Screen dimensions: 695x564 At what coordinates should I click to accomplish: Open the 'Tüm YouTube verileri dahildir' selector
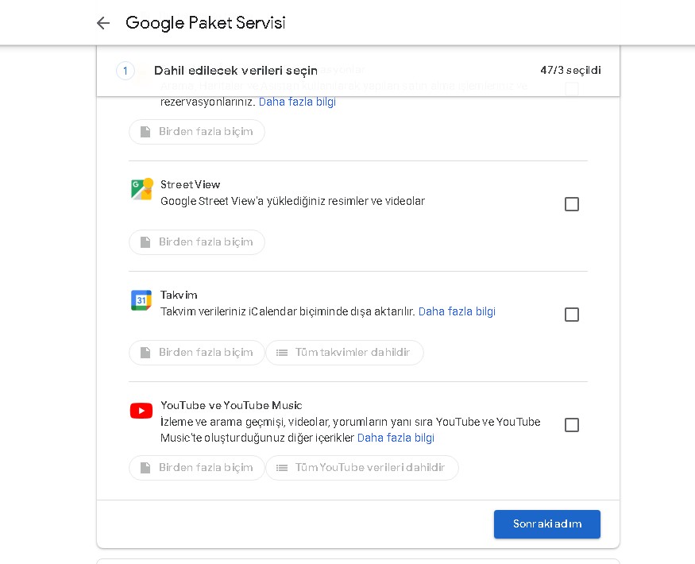pos(362,468)
